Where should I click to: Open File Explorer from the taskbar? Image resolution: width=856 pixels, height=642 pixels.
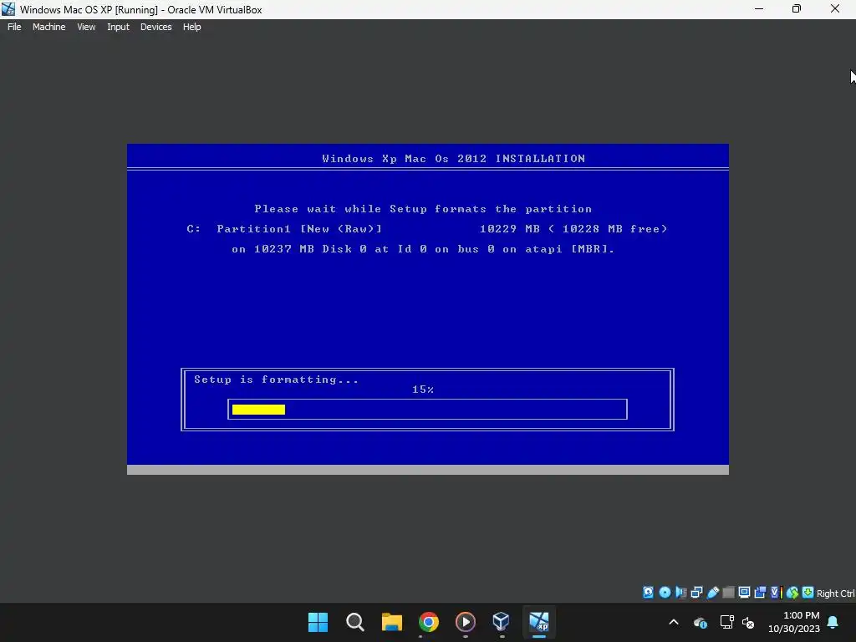(391, 622)
